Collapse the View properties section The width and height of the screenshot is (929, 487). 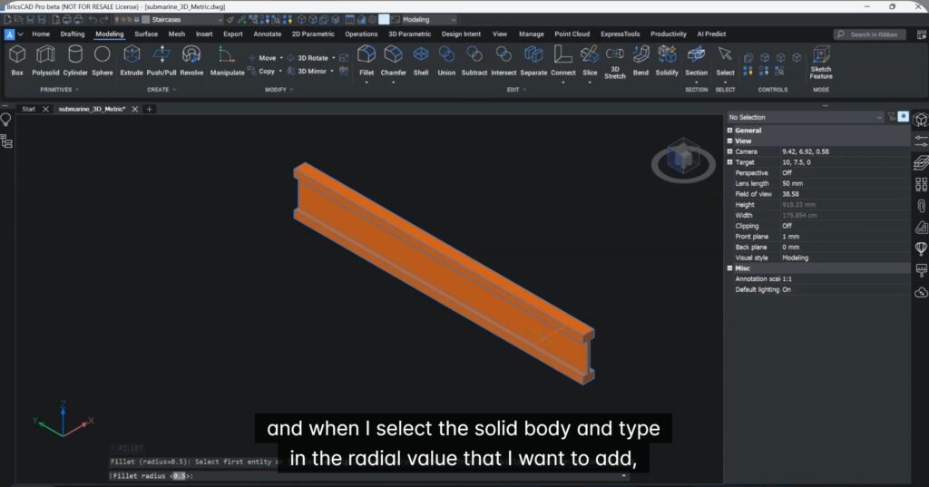pos(730,141)
